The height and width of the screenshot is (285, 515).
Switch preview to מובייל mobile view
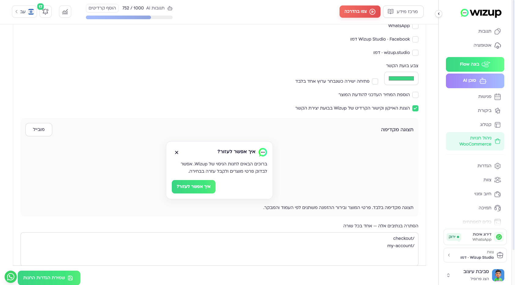click(39, 130)
